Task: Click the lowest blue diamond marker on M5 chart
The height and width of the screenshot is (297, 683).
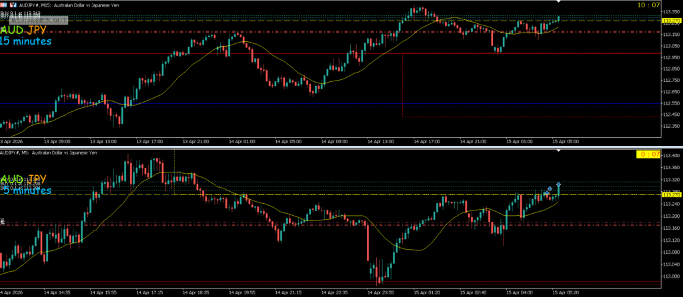Action: click(x=546, y=193)
